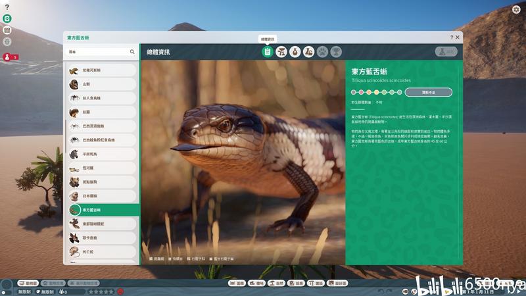Open the game help question mark icon

[x=7, y=7]
